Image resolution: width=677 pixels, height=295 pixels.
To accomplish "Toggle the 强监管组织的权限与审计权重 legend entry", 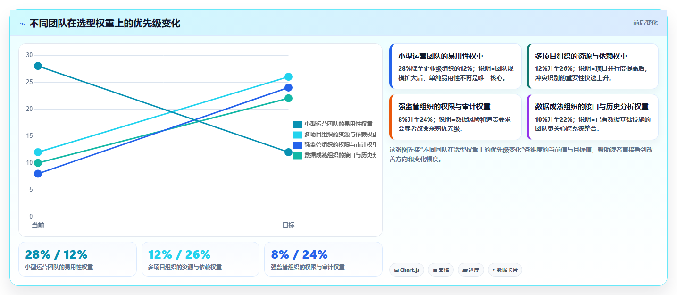I will pos(334,145).
